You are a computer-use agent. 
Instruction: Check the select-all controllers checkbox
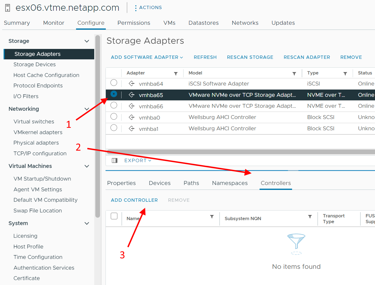(114, 216)
